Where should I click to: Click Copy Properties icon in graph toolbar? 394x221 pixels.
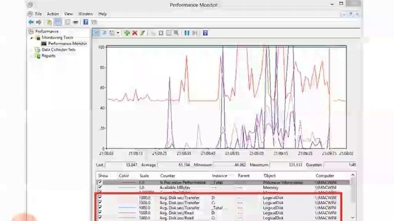(x=153, y=33)
